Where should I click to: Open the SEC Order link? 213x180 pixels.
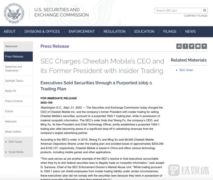click(186, 70)
